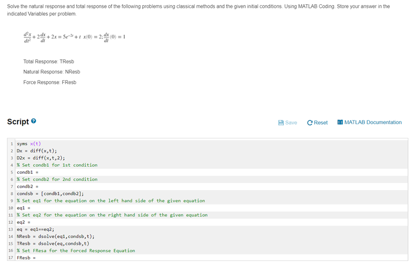Click the 'Dx = diff(x,t);' line

(37, 151)
